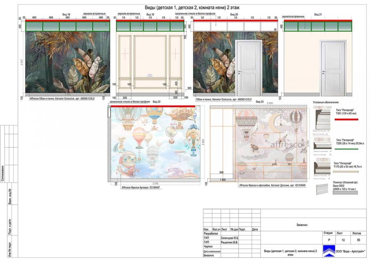Click the Ultrawood plinth profile image
The image size is (371, 262).
click(322, 188)
